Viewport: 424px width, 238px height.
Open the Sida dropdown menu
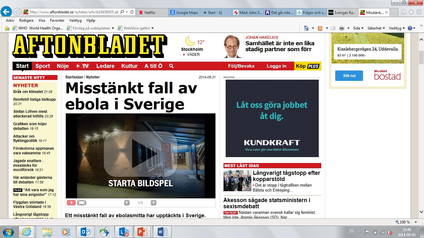(358, 28)
